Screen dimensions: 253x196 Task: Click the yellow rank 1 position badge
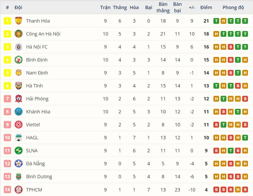(7, 21)
